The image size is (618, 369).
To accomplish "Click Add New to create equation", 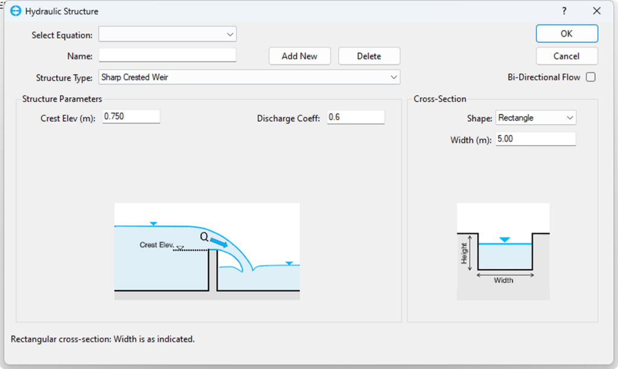I will (x=299, y=56).
